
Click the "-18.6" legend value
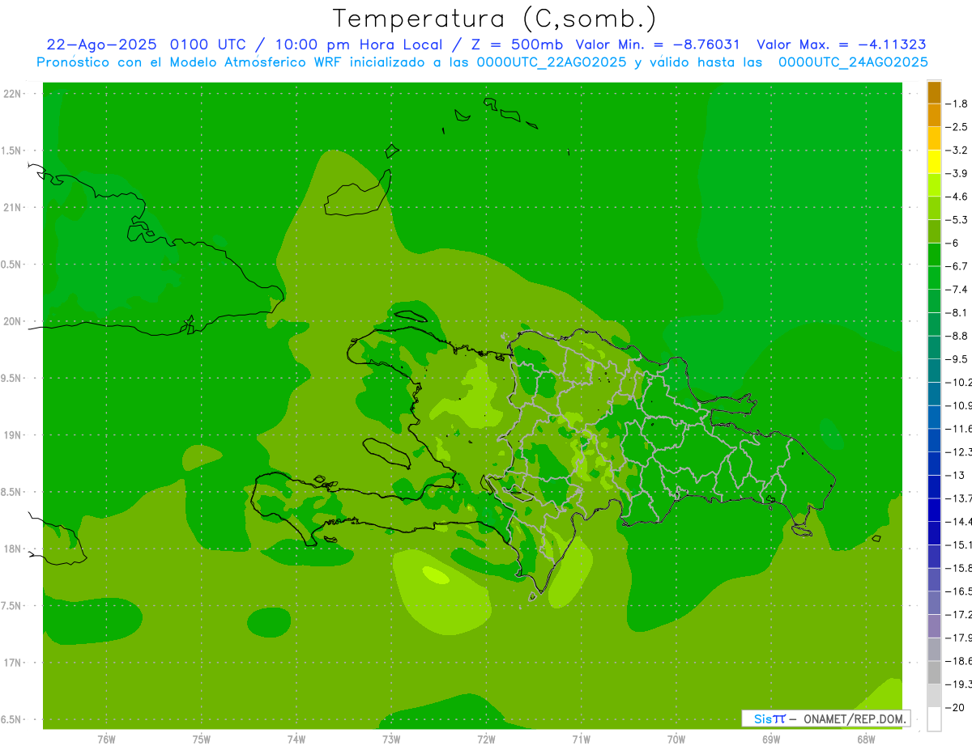pos(959,661)
